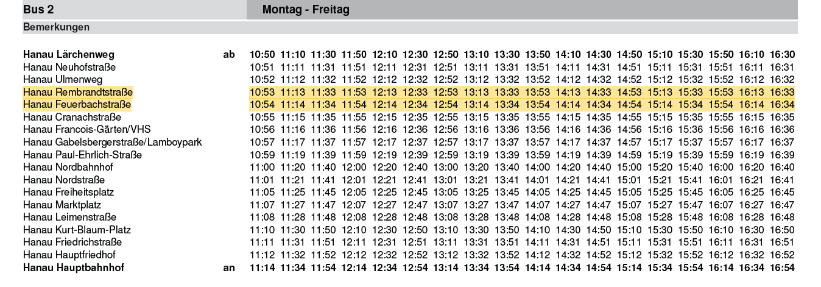Select the 'Montag - Freitag' header

306,10
